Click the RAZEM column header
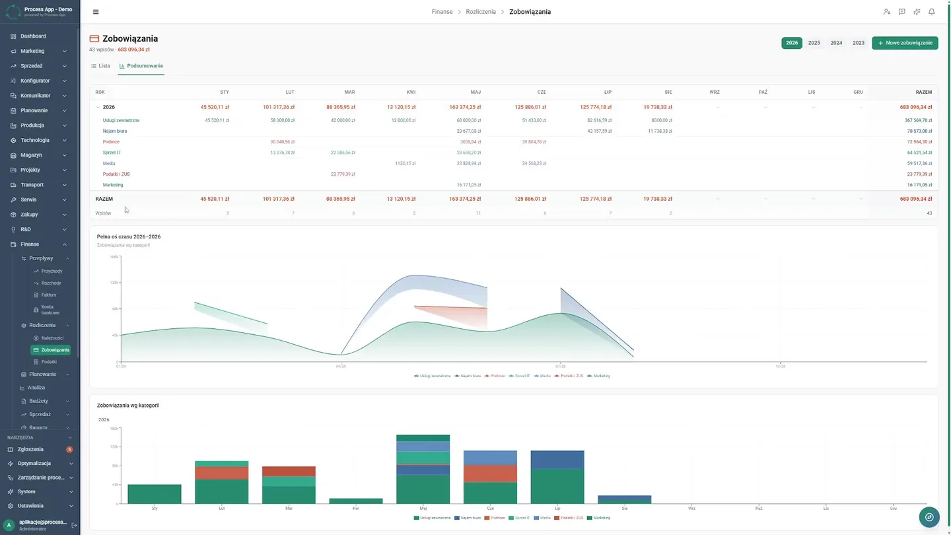The width and height of the screenshot is (951, 535). 924,92
